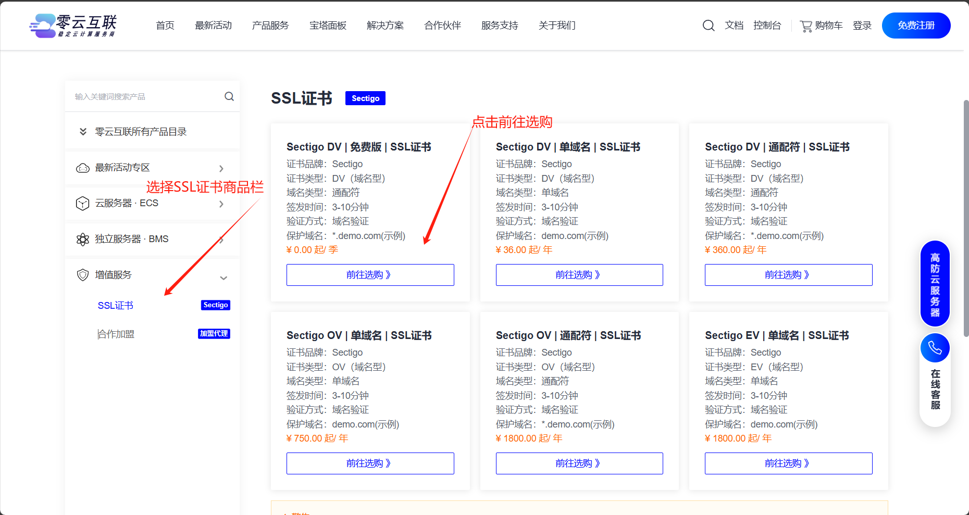This screenshot has width=969, height=515.
Task: Open the 文档 link
Action: pyautogui.click(x=734, y=26)
